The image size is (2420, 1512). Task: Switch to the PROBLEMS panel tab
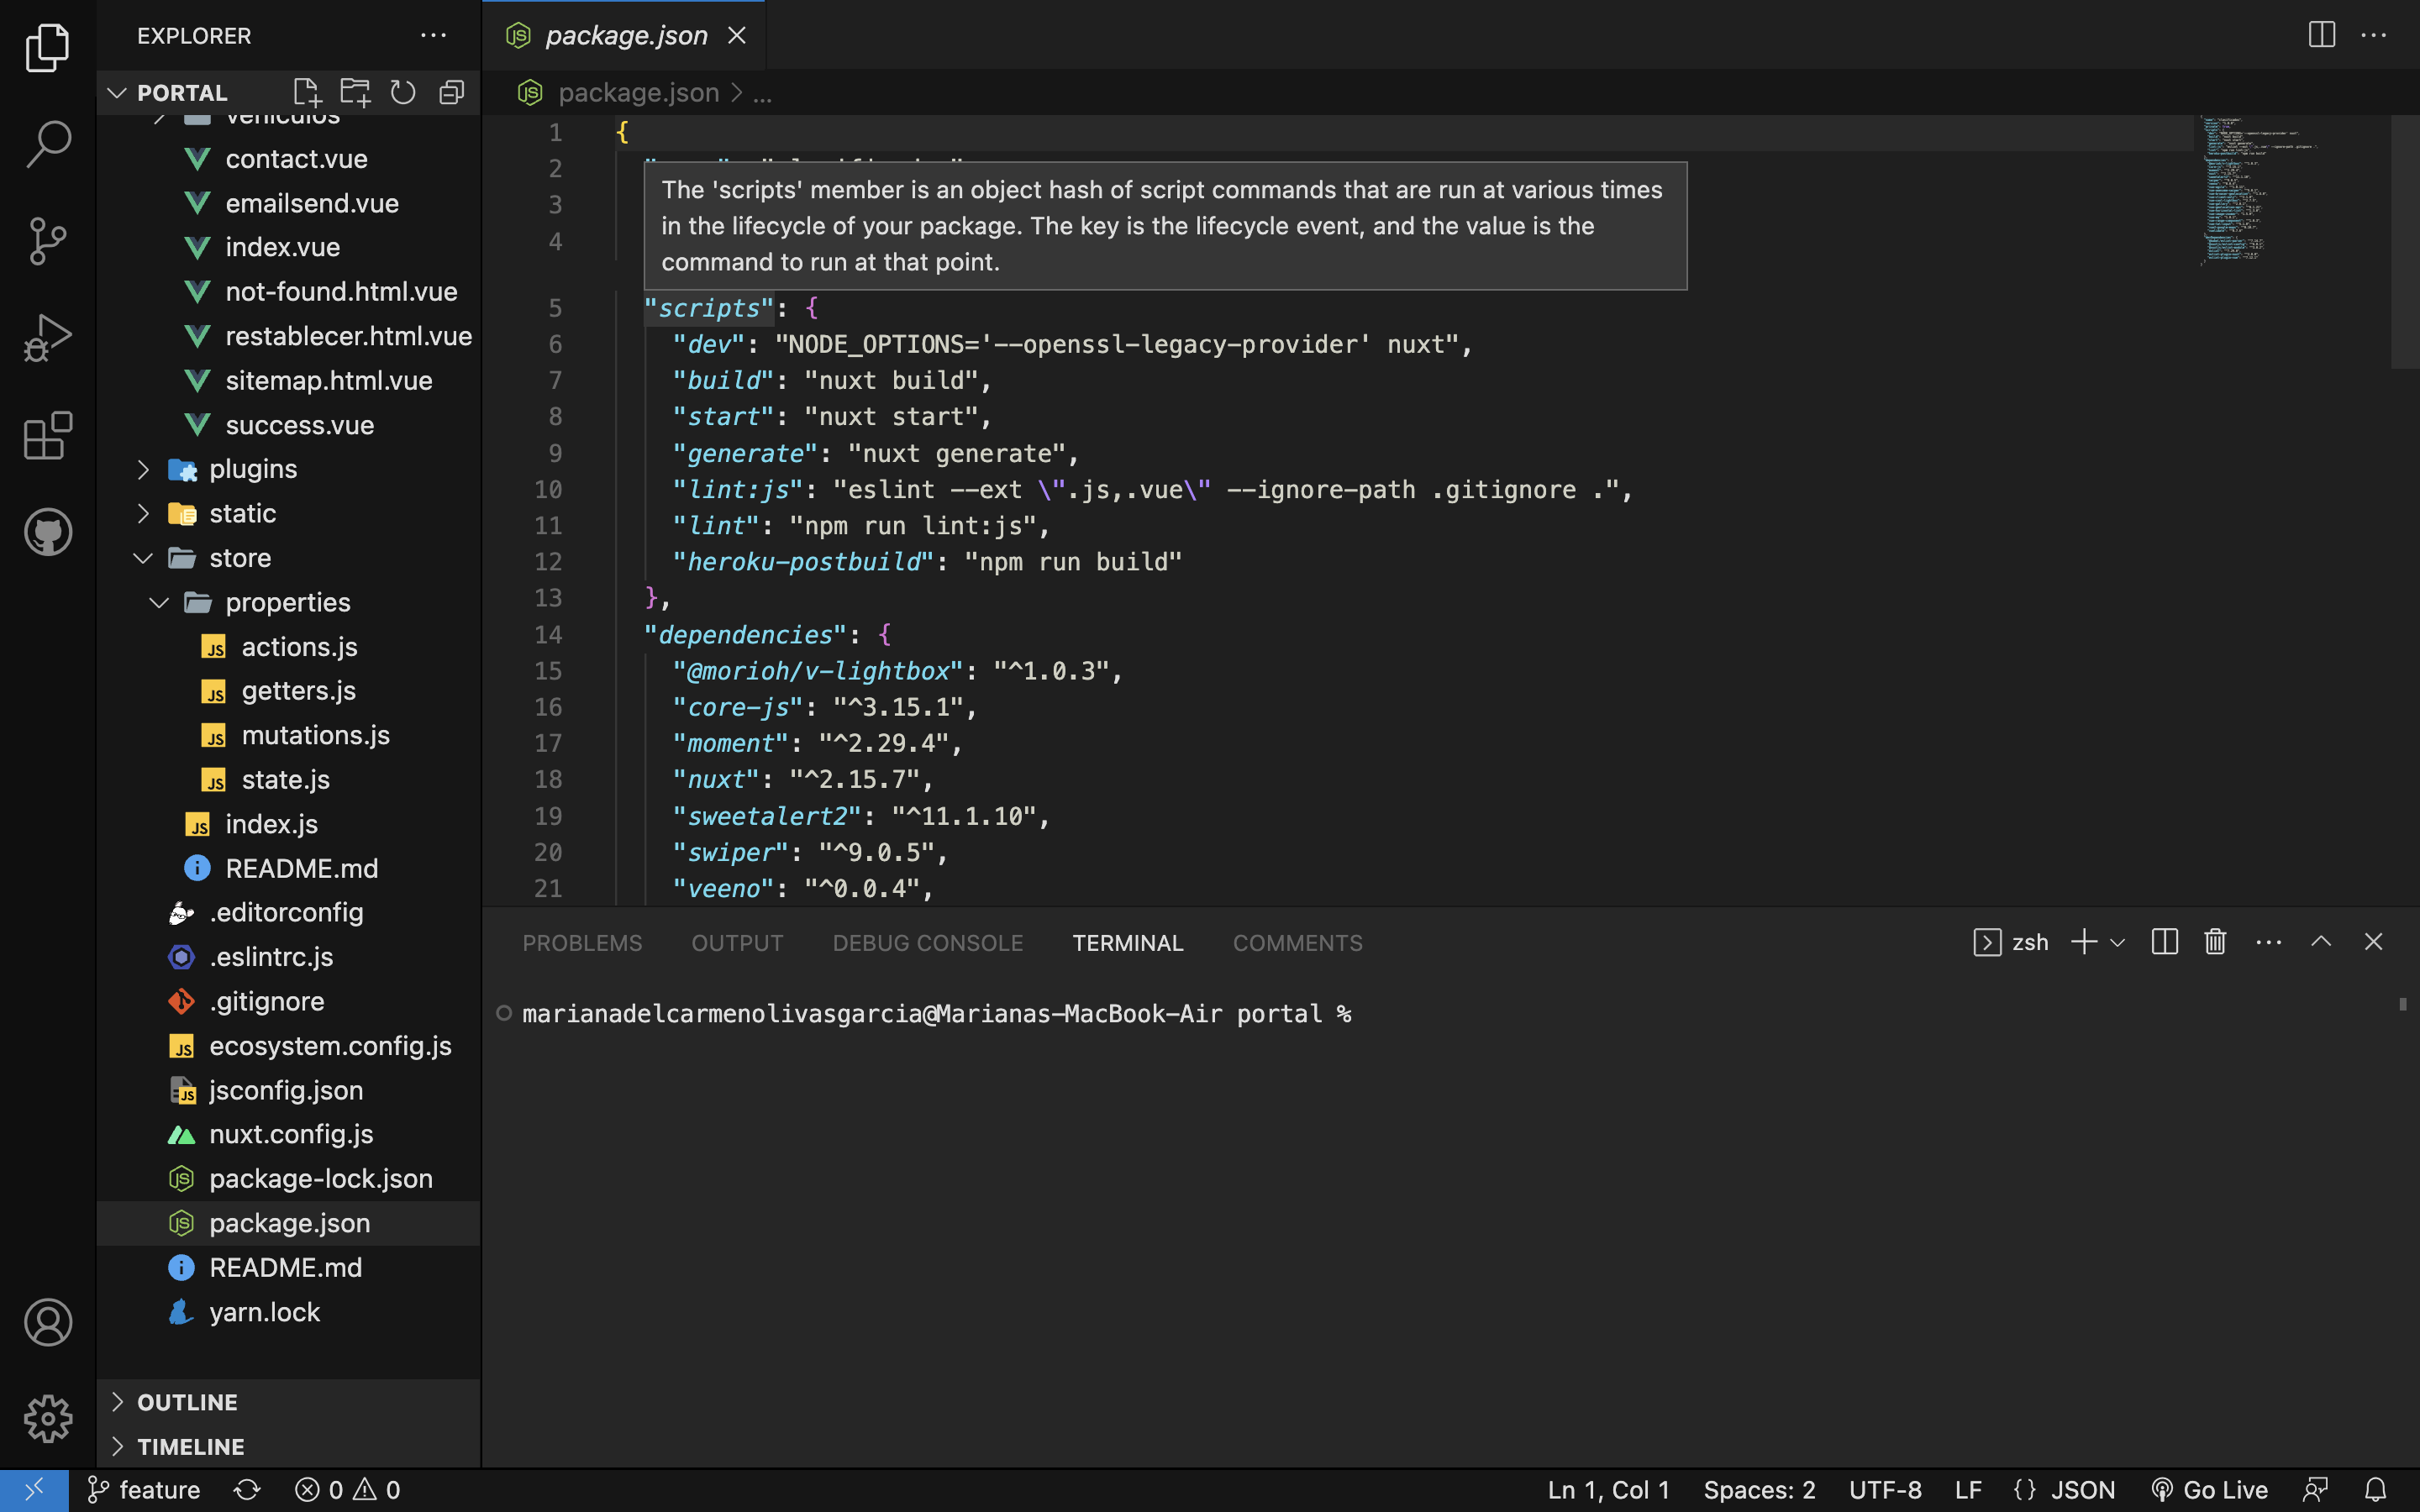tap(582, 943)
